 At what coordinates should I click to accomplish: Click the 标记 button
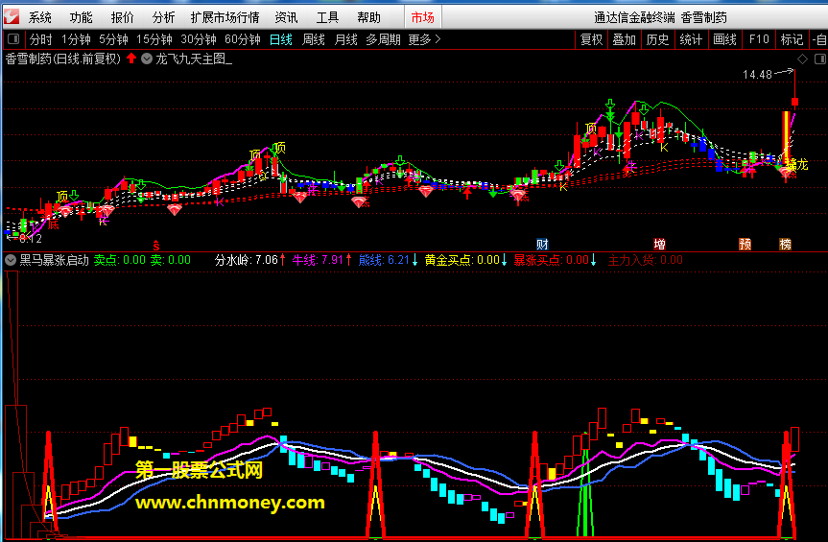click(792, 39)
